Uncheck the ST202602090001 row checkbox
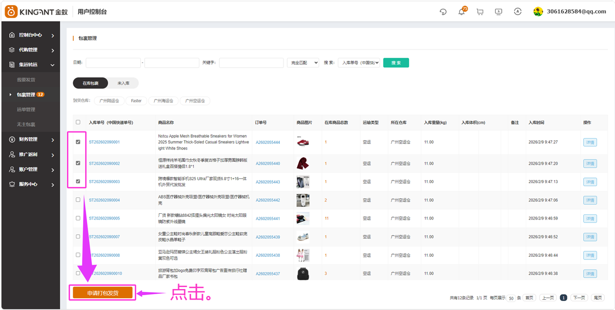The width and height of the screenshot is (615, 310). click(78, 142)
